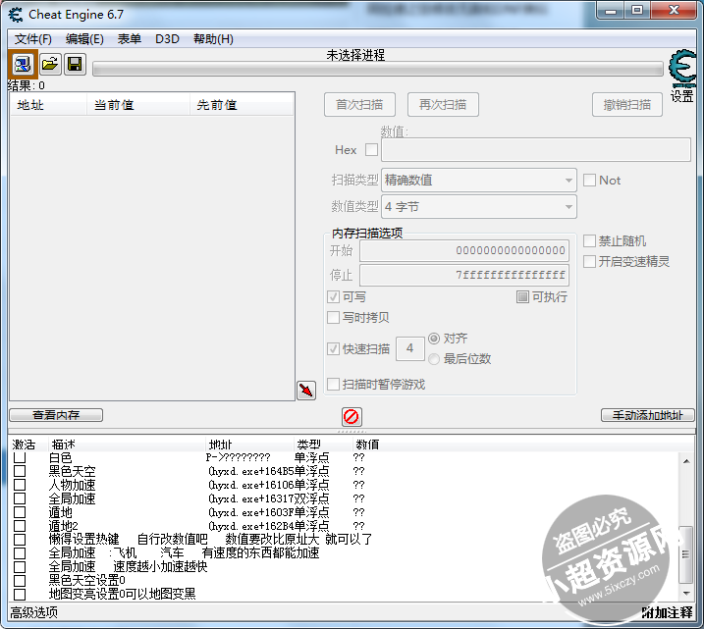The image size is (704, 629).
Task: Activate the 全局加速 双浮点 entry checkbox
Action: coord(20,498)
